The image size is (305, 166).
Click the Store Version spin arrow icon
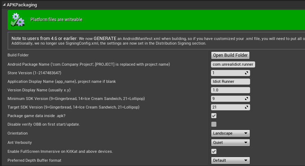coord(247,73)
